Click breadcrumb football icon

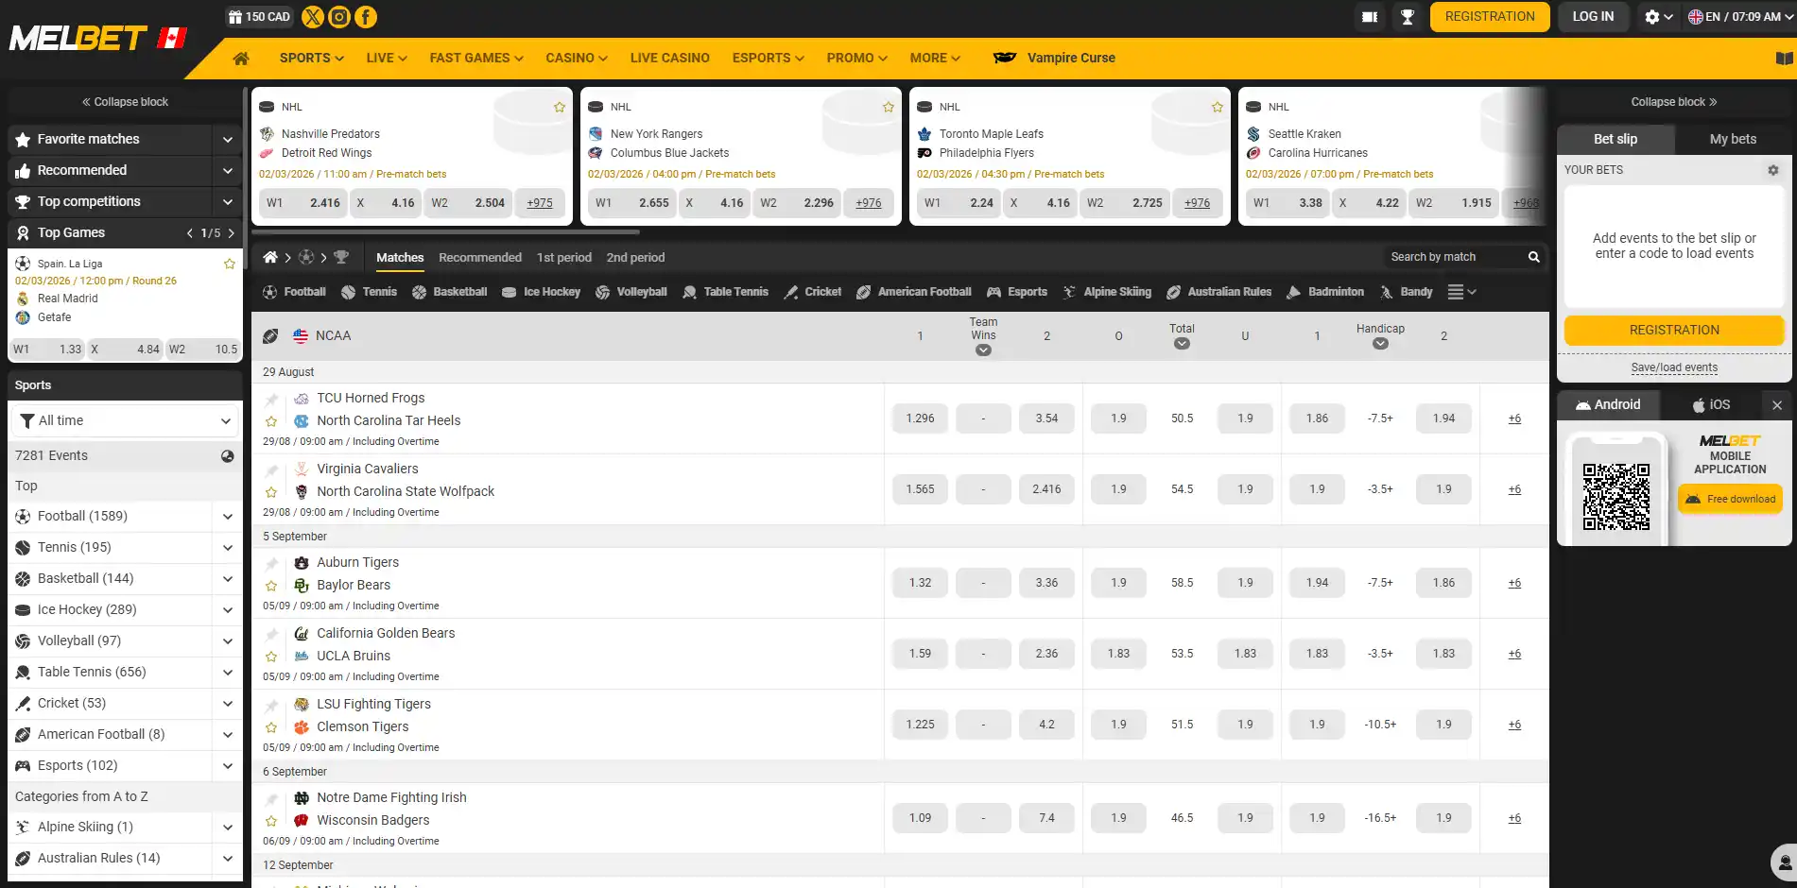pos(306,257)
